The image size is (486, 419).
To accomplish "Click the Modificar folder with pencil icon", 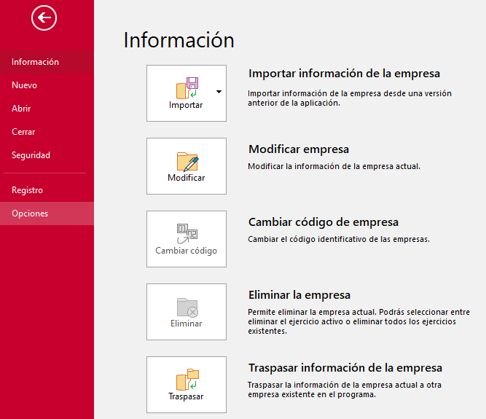I will click(x=187, y=160).
